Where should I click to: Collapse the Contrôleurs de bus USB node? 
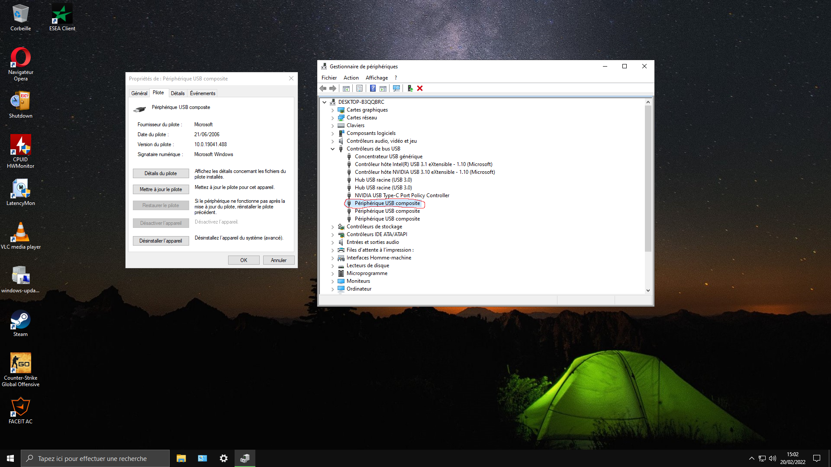click(x=332, y=149)
